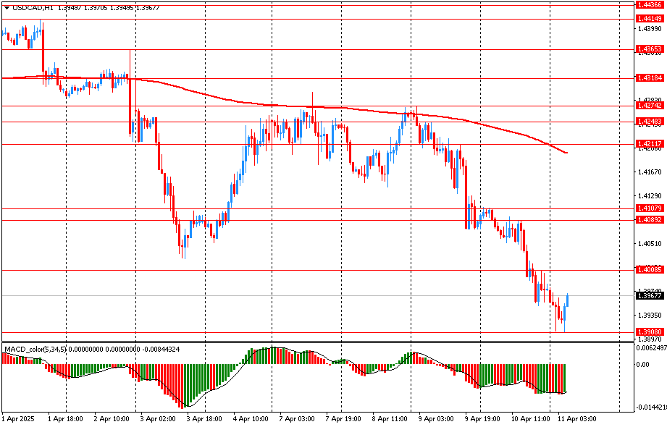Image resolution: width=667 pixels, height=427 pixels.
Task: Select the 1.40085 red price tag
Action: (649, 269)
